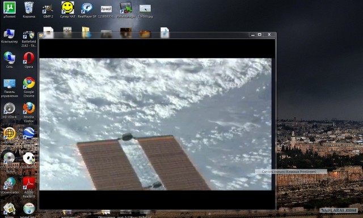Screen dimensions: 363x218
Task: Open the Корзина recycle bin icon
Action: (x=29, y=10)
